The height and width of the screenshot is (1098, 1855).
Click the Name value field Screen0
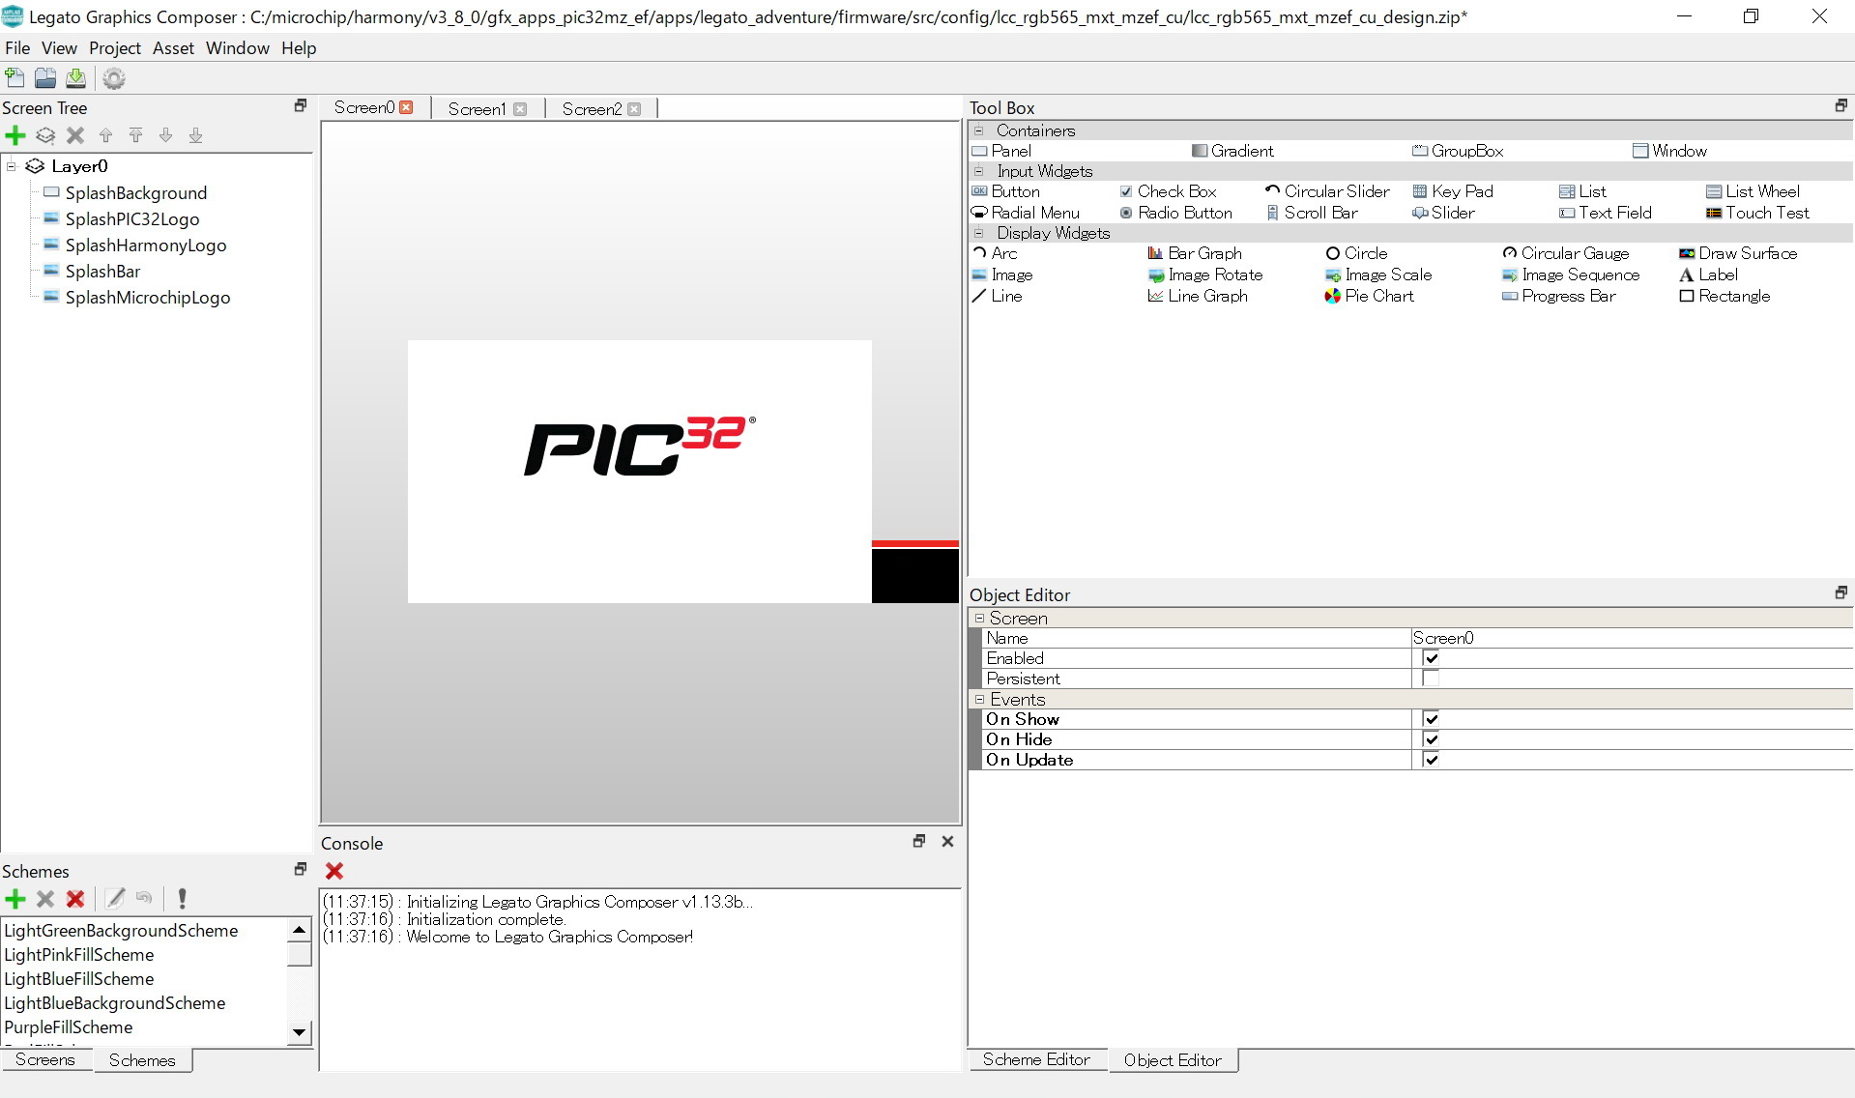click(x=1632, y=638)
